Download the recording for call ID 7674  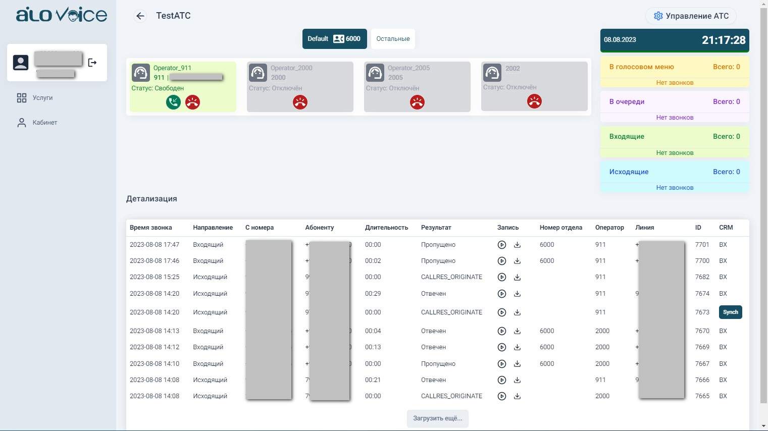pyautogui.click(x=517, y=294)
